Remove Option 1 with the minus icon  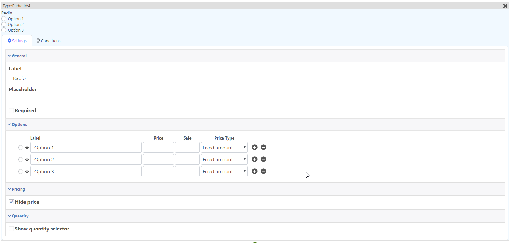click(x=264, y=147)
